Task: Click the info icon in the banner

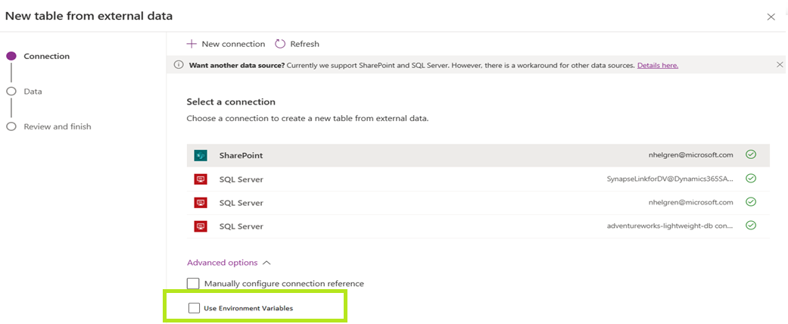Action: tap(179, 65)
